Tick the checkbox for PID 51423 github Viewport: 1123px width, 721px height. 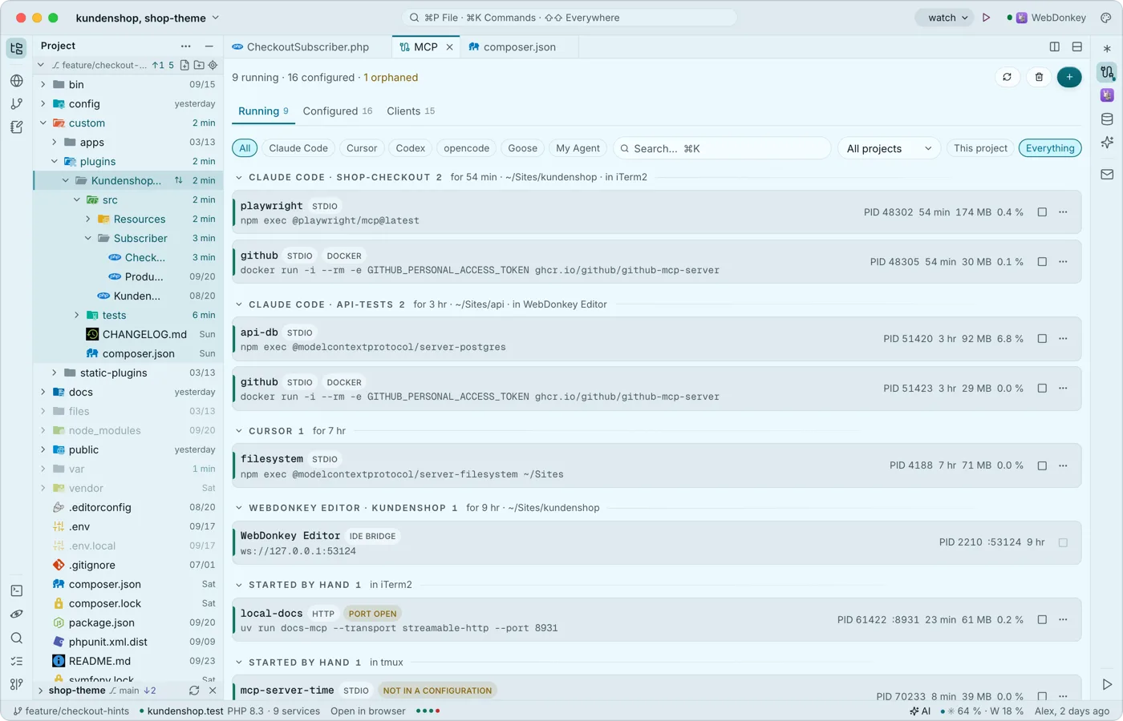coord(1042,389)
